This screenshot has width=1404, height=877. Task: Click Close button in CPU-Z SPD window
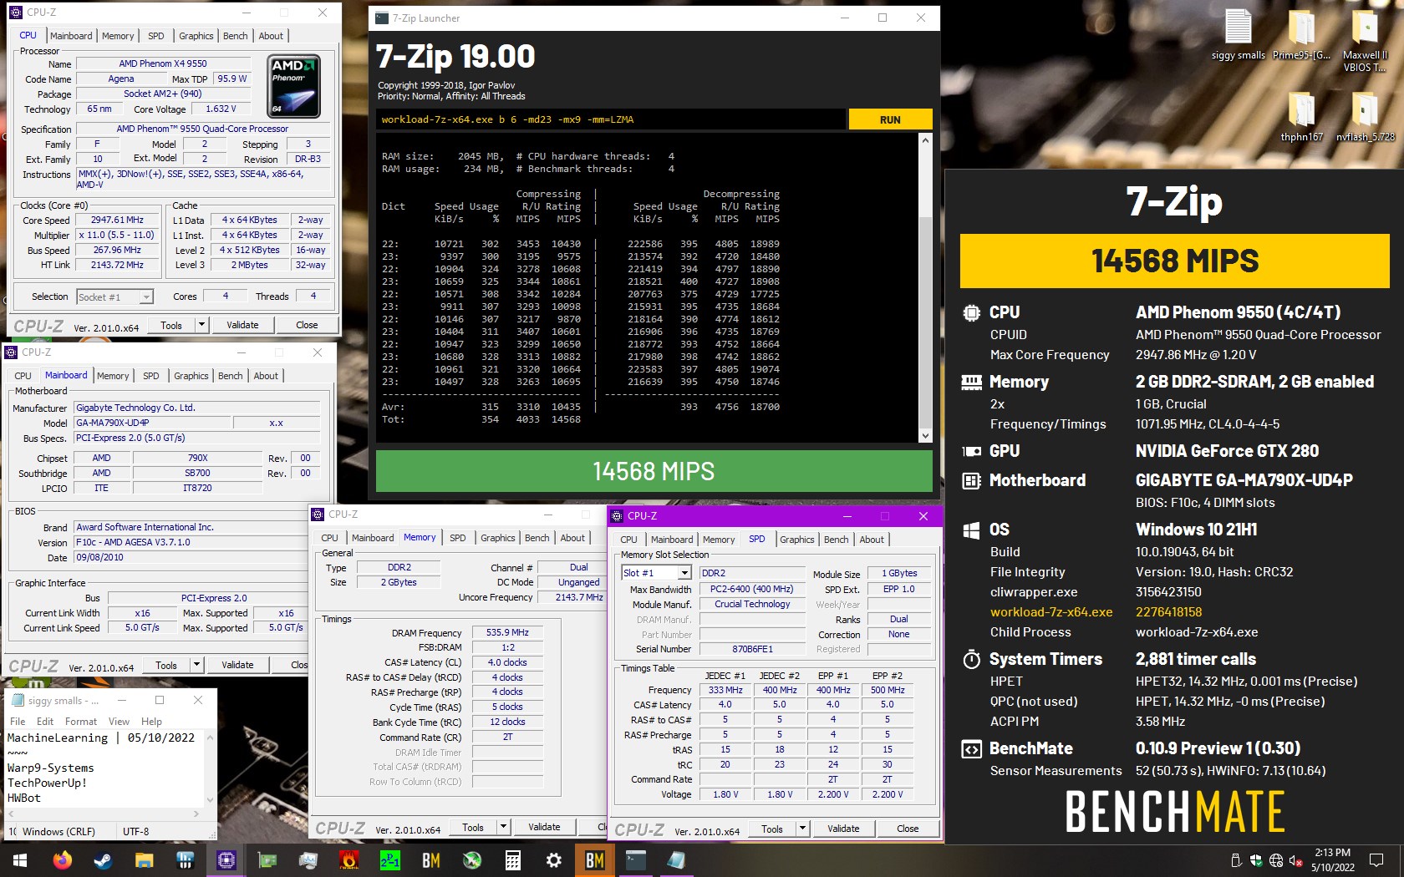tap(908, 829)
